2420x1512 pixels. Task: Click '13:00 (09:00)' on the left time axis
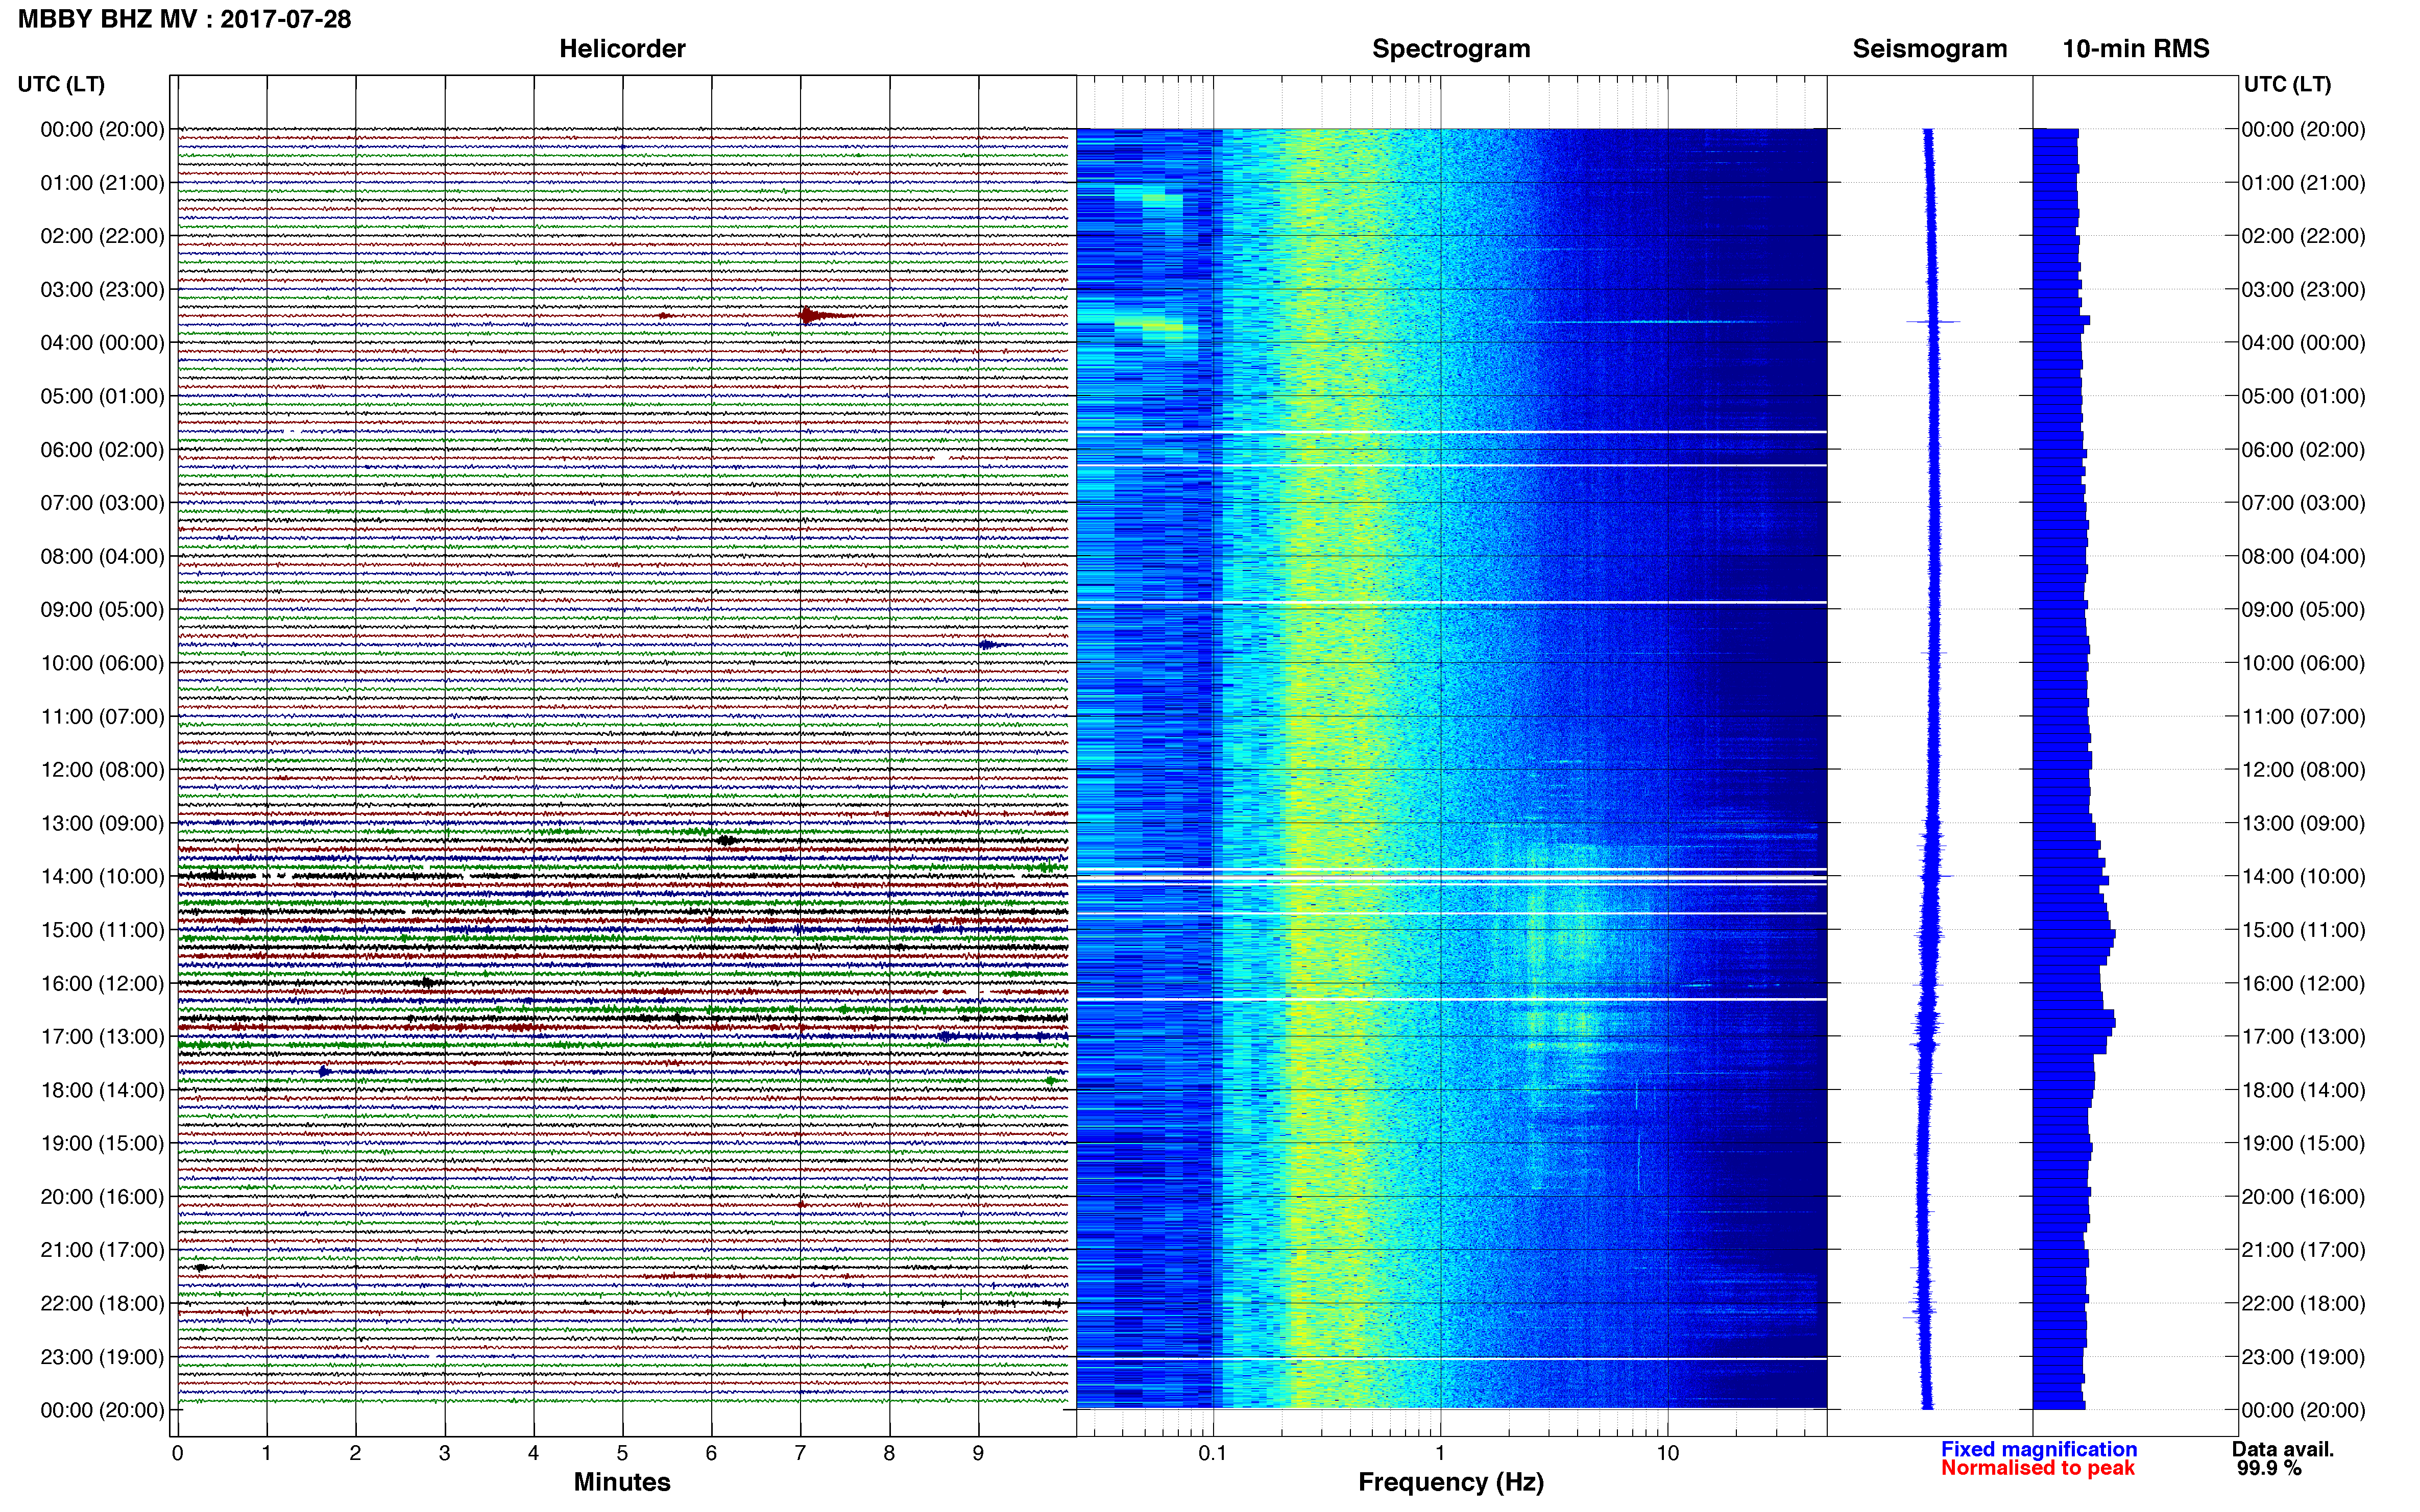click(102, 823)
